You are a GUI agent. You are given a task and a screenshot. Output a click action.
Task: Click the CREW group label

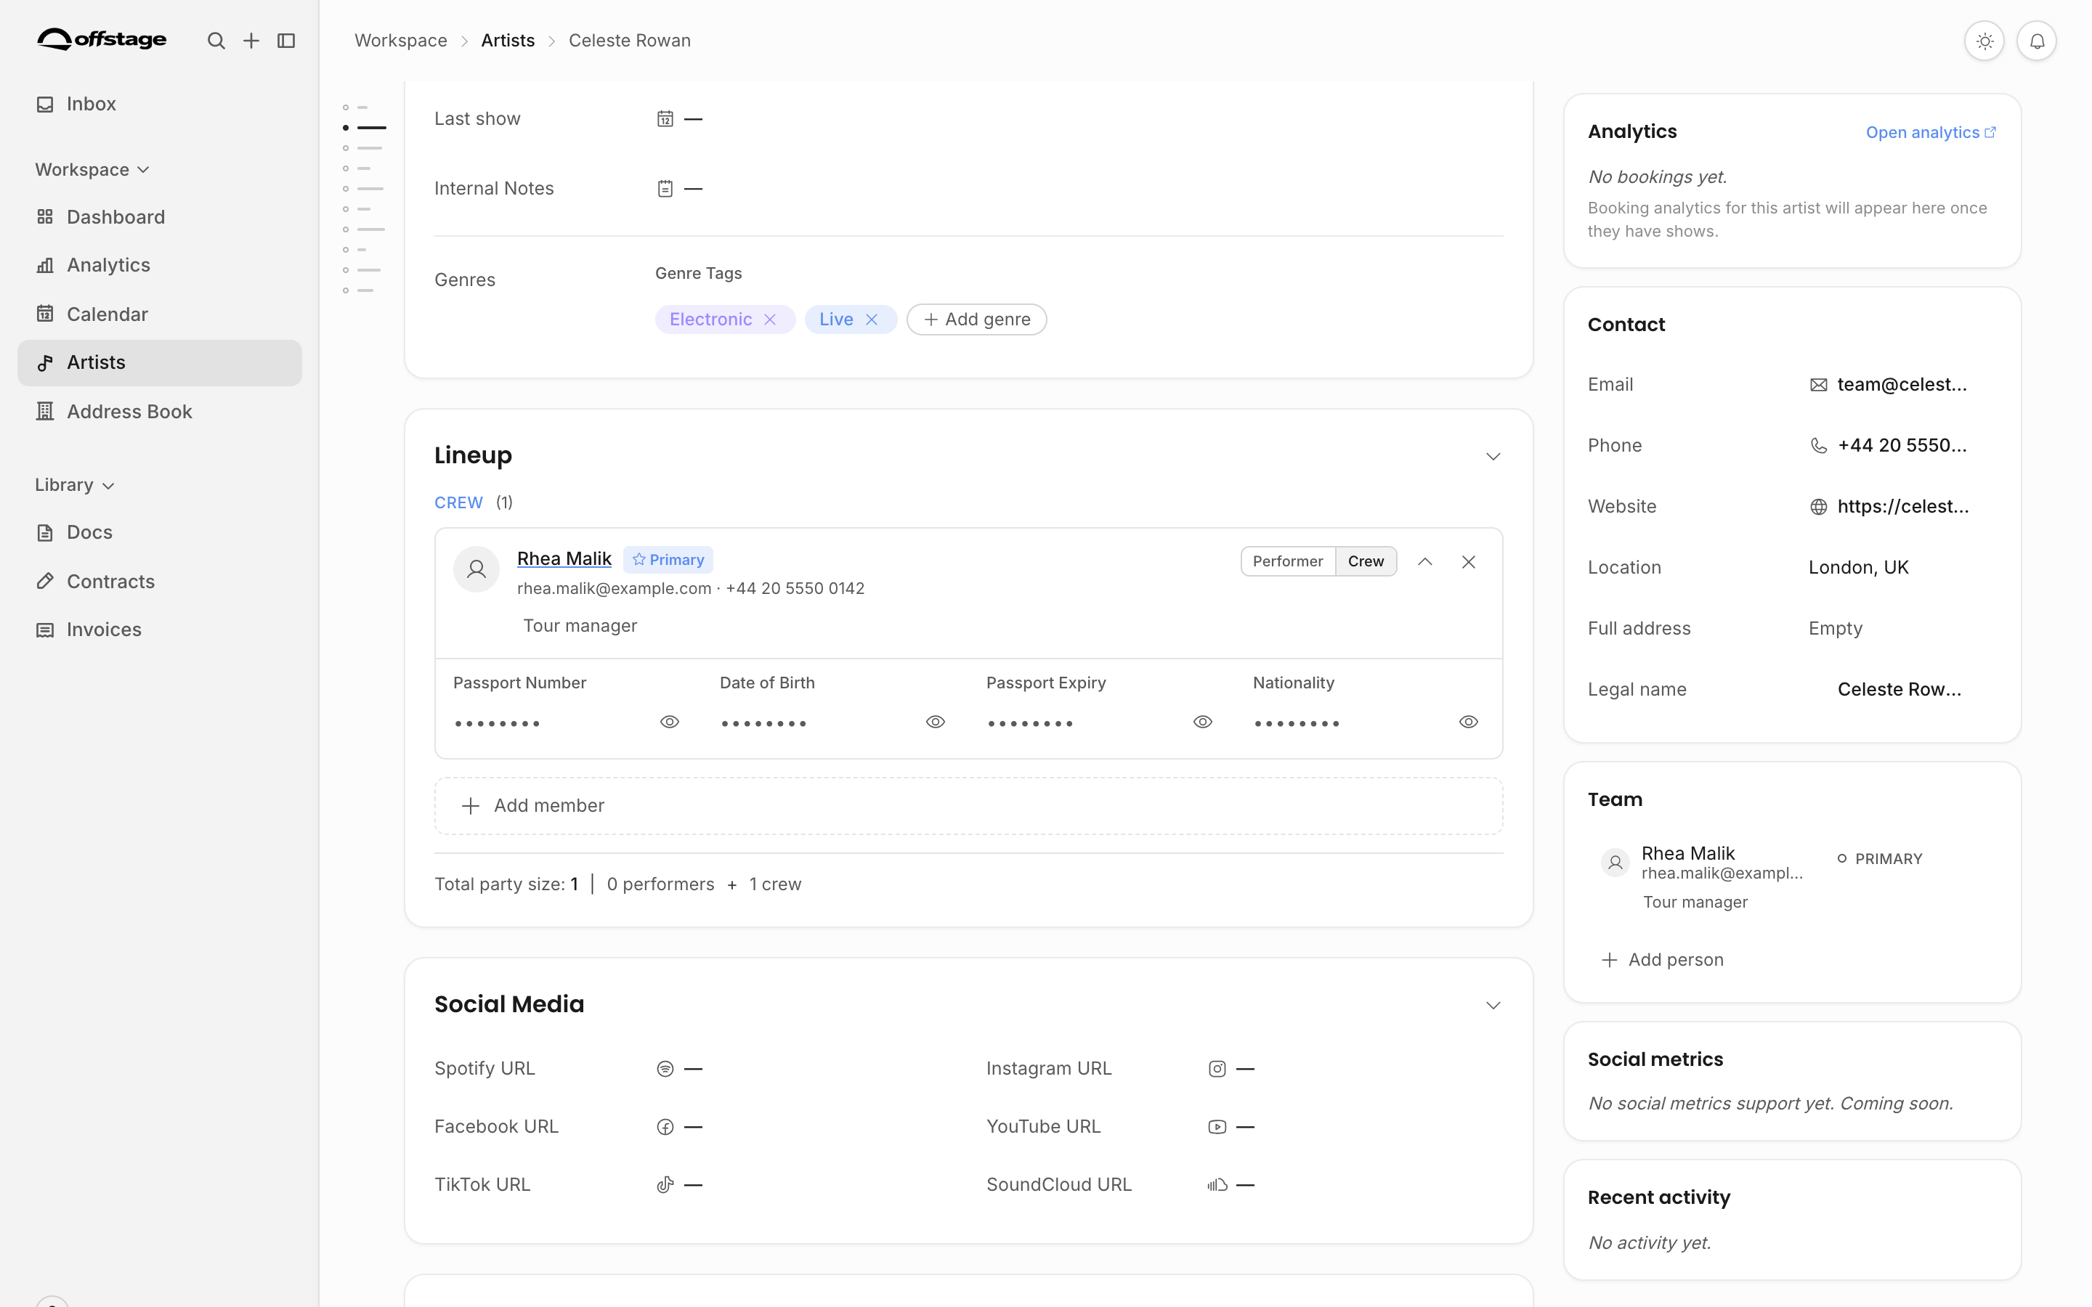pos(458,502)
